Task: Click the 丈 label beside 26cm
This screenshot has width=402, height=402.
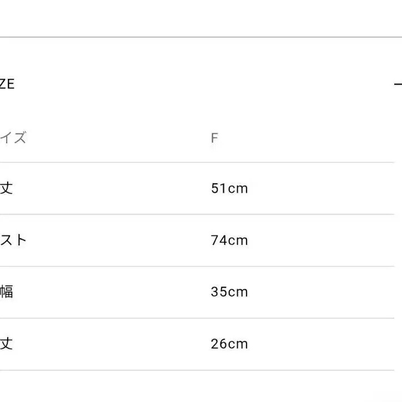Action: click(6, 344)
